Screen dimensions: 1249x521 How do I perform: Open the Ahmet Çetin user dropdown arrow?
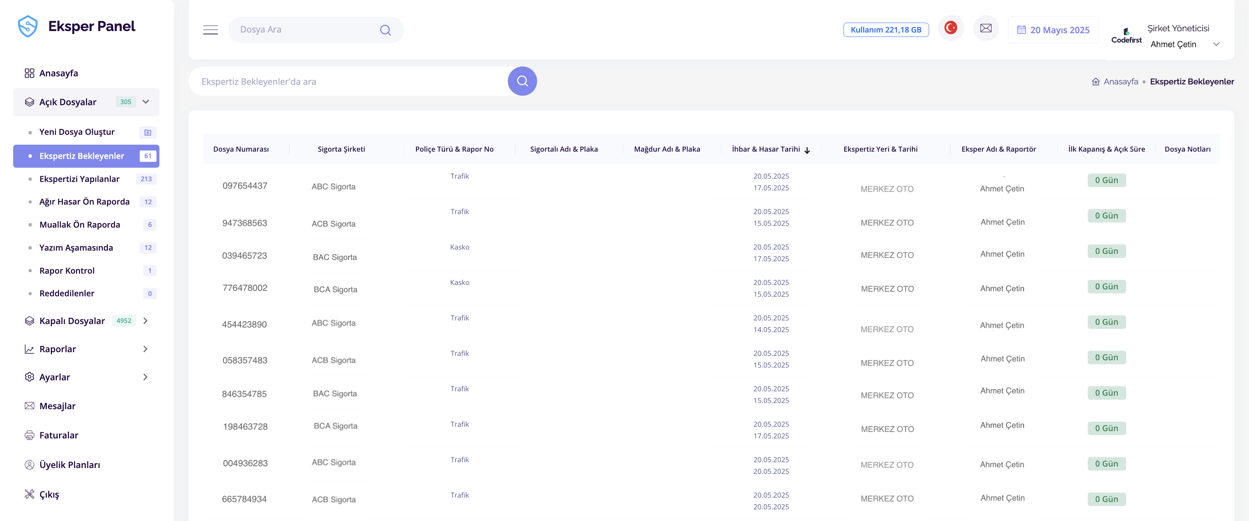1216,44
